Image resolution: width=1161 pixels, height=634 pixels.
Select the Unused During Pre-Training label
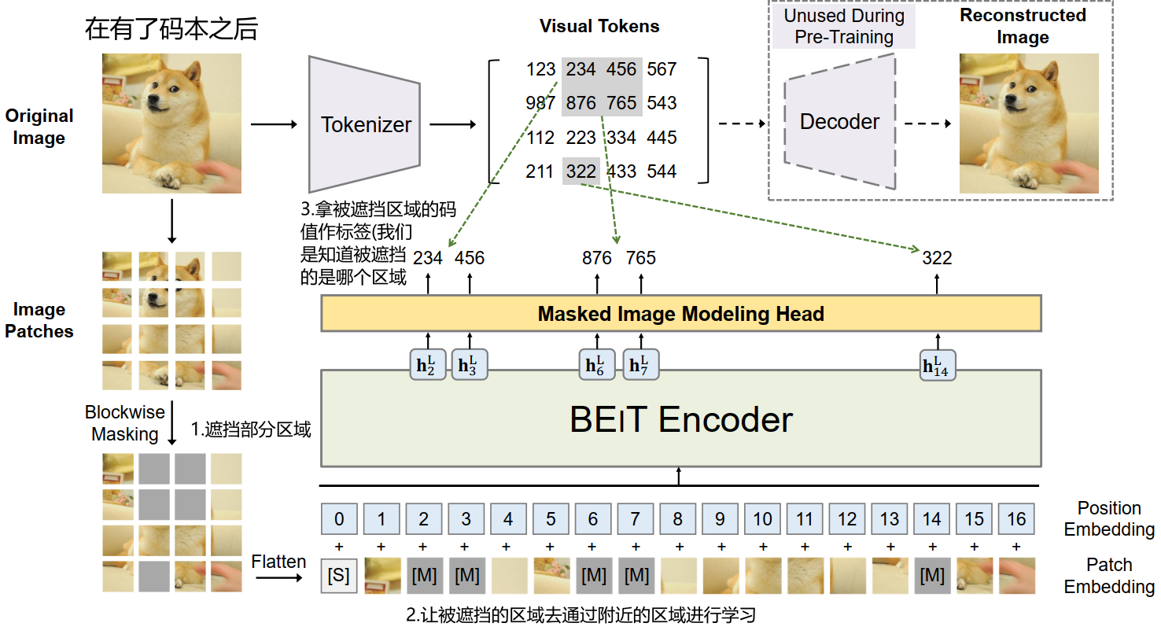point(844,27)
